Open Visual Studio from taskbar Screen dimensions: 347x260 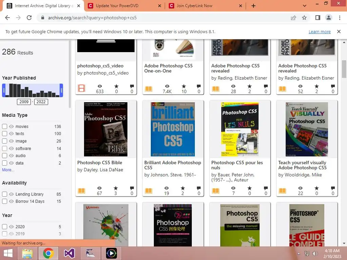[x=69, y=253]
